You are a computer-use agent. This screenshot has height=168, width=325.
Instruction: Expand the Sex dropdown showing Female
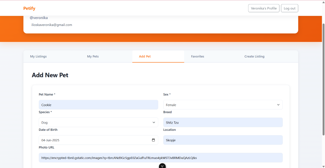point(223,105)
